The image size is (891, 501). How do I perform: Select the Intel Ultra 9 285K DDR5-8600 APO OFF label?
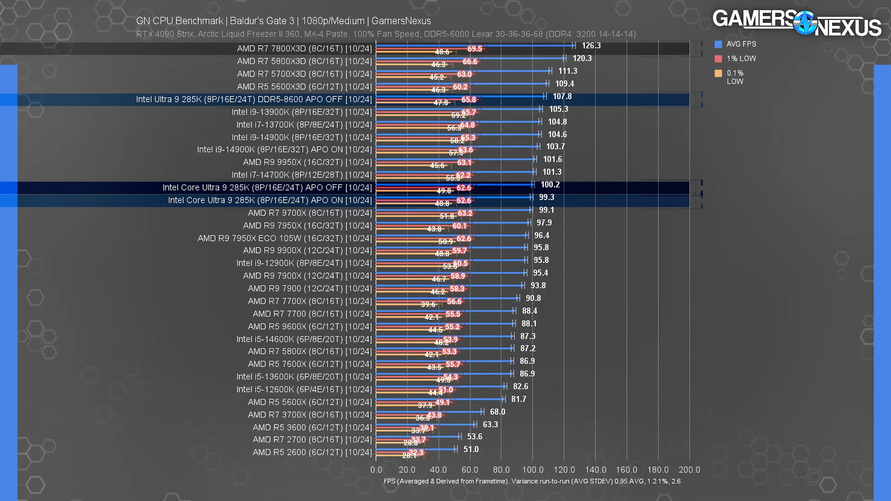click(x=254, y=99)
